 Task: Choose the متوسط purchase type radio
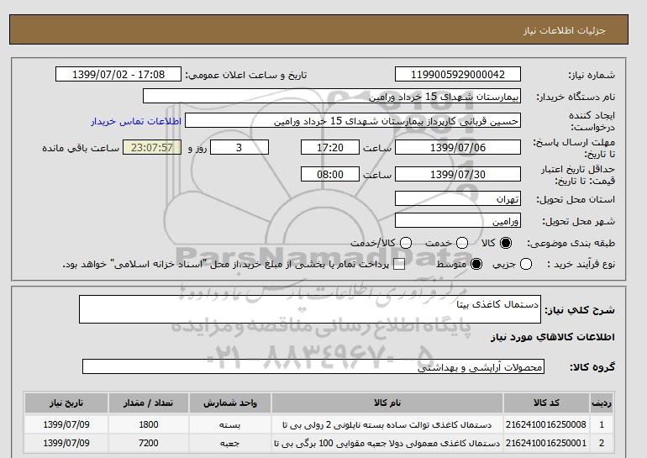click(x=476, y=264)
